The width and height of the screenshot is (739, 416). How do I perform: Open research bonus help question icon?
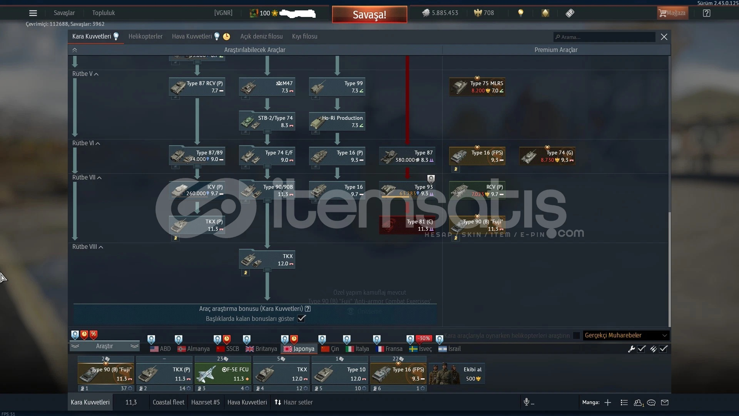308,309
